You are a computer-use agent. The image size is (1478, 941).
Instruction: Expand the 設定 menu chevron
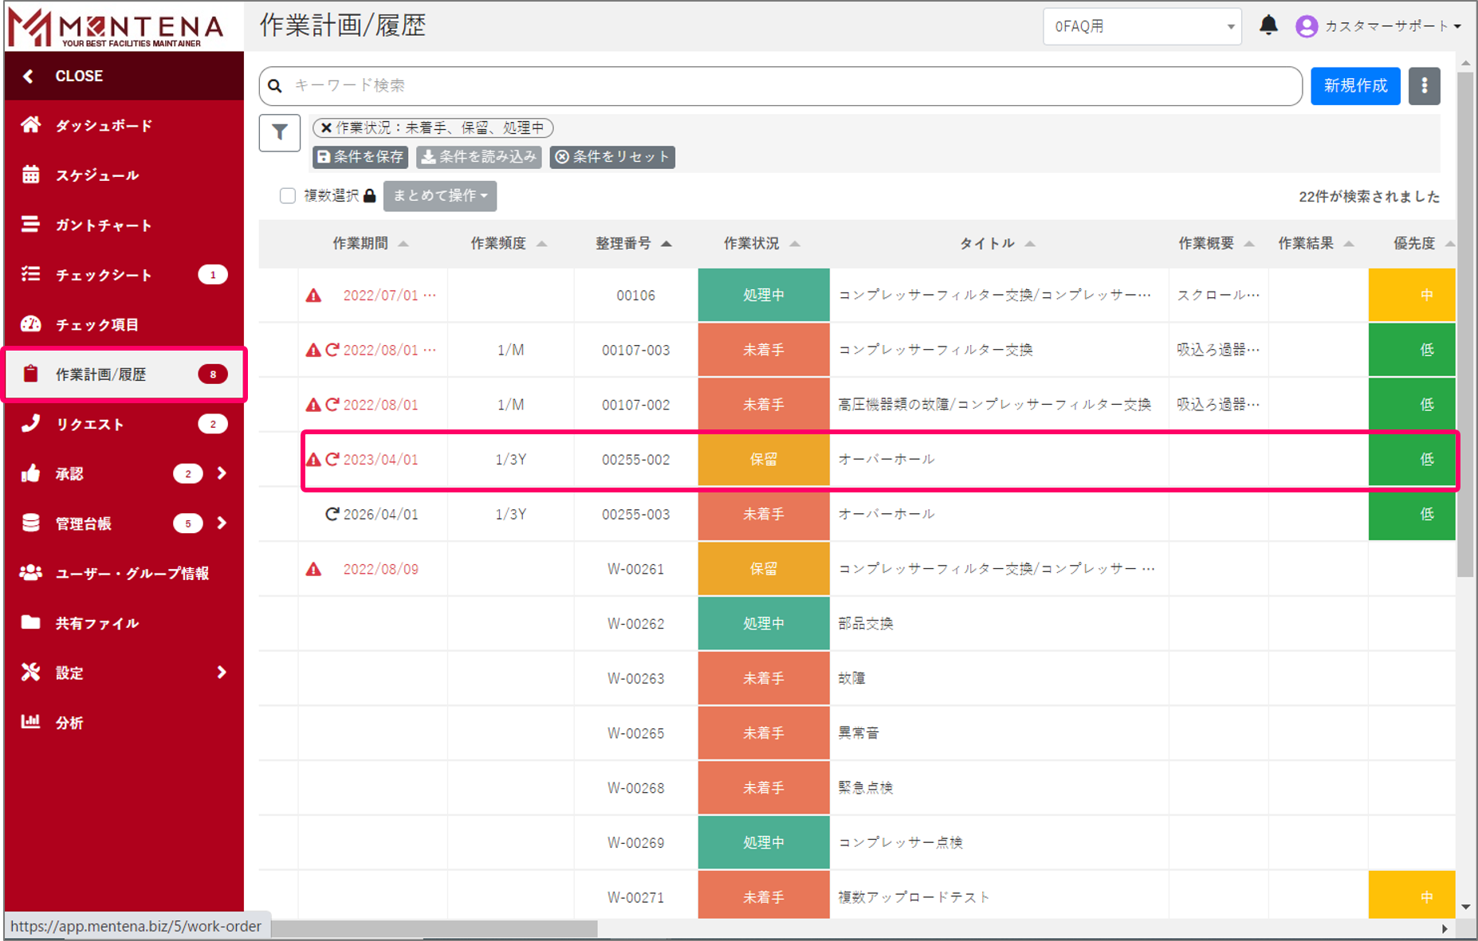point(222,672)
